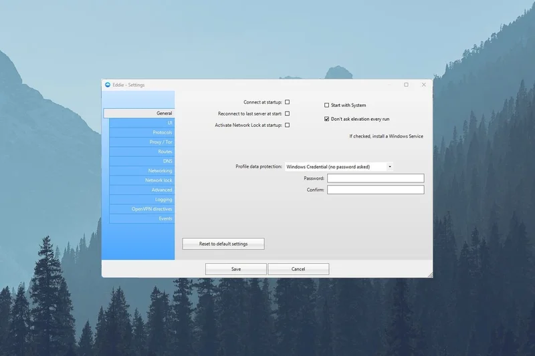Image resolution: width=535 pixels, height=356 pixels.
Task: Maximize the Eddie Settings window
Action: (406, 84)
